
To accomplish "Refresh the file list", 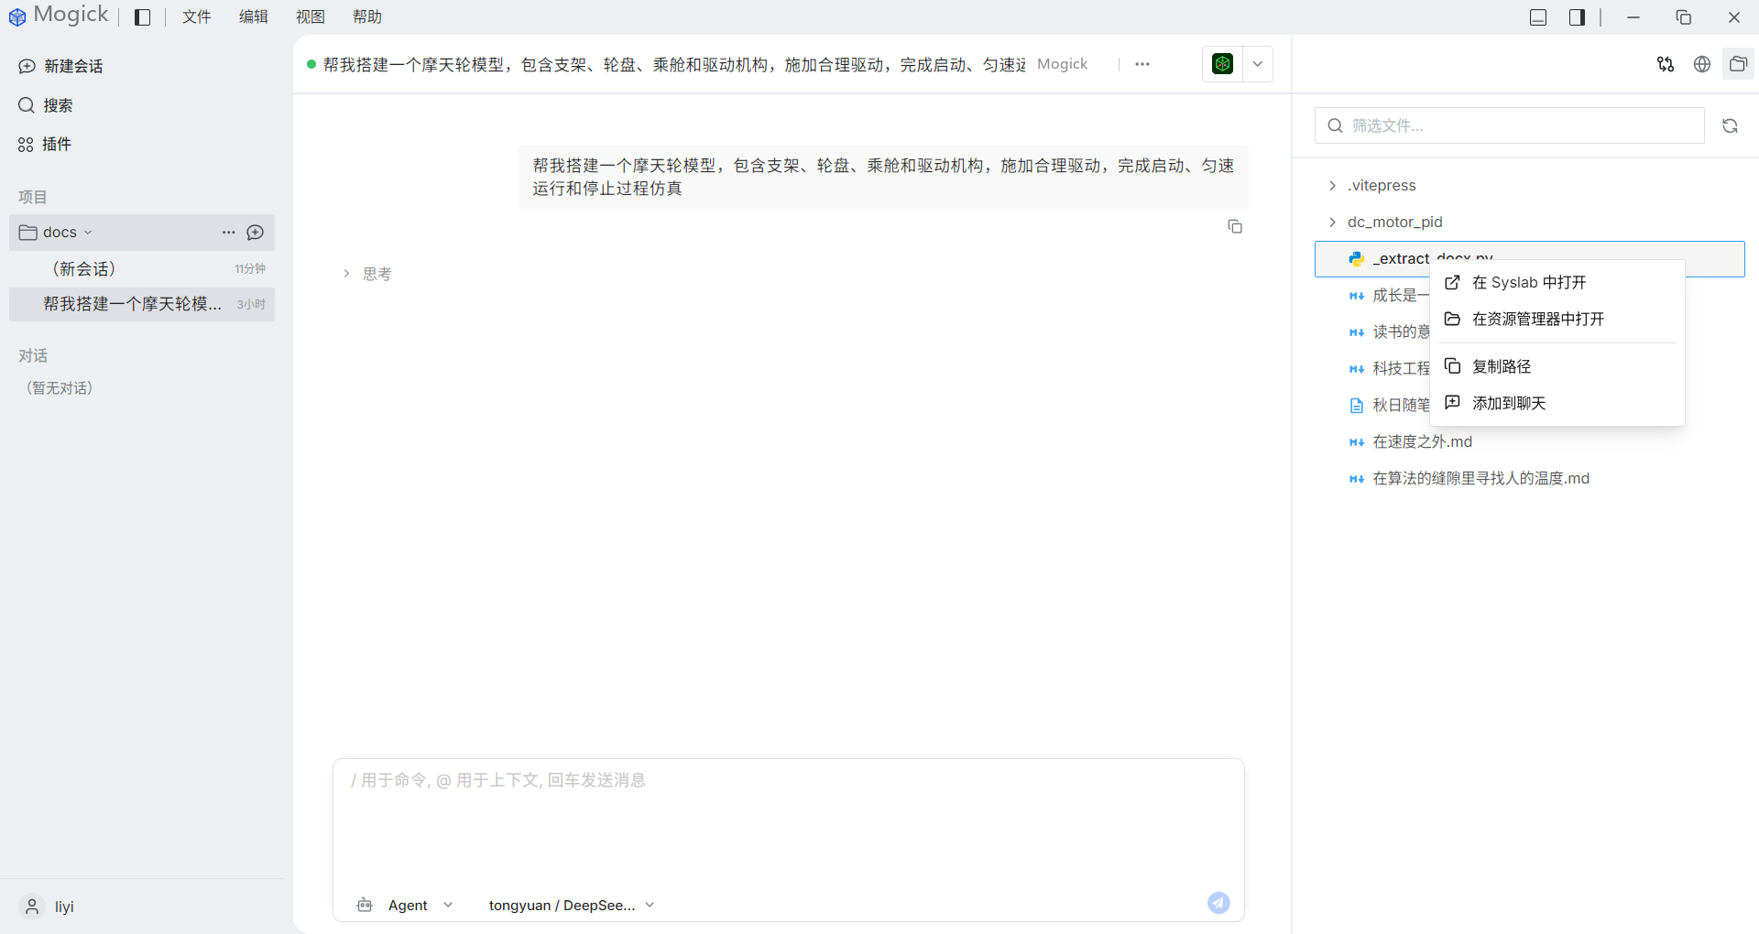I will tap(1730, 125).
